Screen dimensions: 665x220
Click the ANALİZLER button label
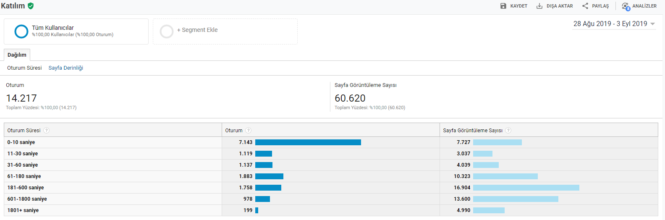[644, 6]
